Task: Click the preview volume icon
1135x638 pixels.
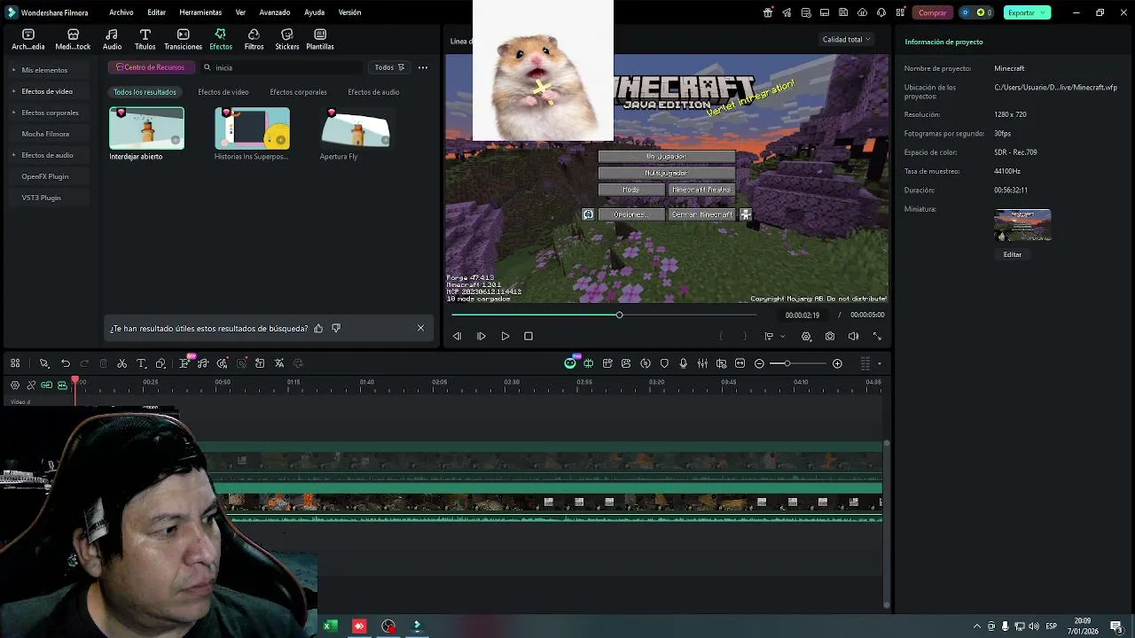Action: click(853, 336)
